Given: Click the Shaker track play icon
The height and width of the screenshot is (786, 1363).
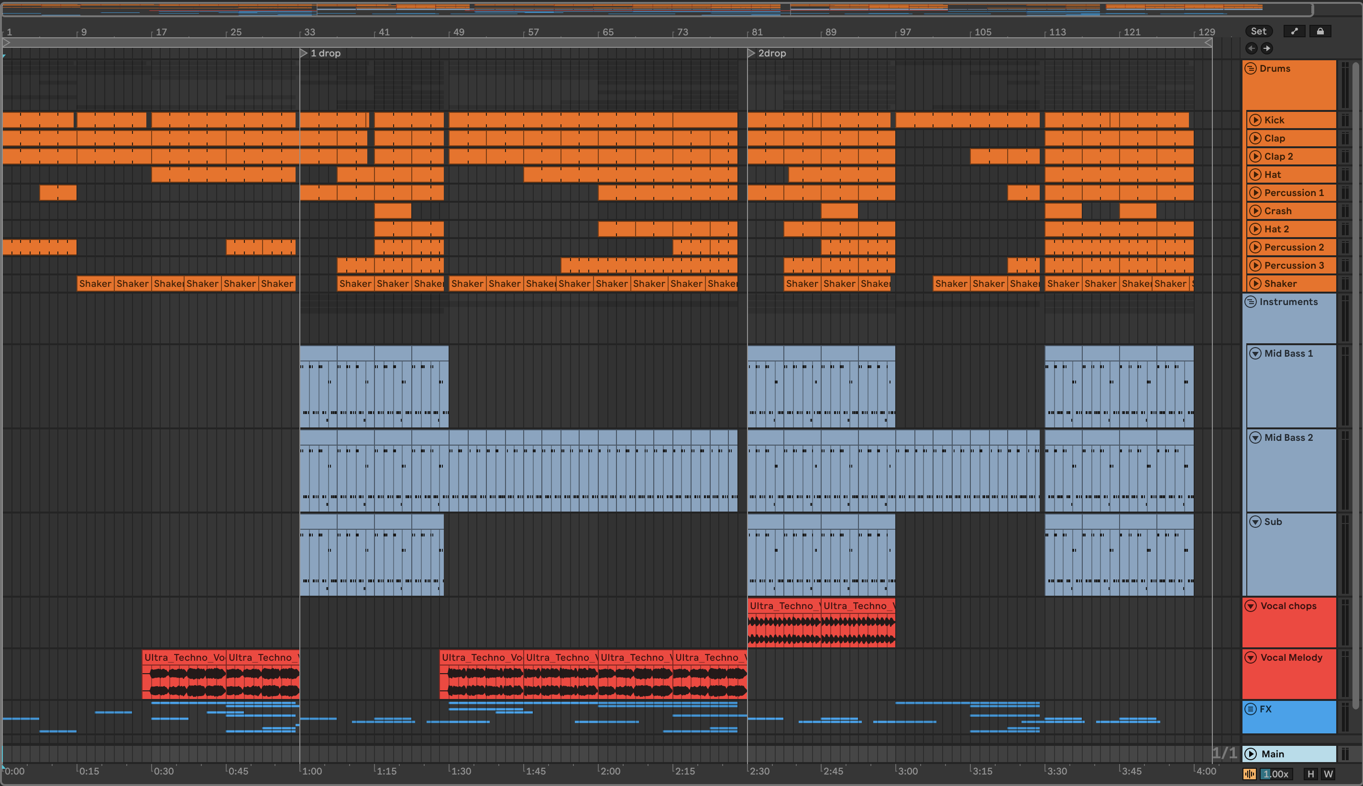Looking at the screenshot, I should click(1255, 284).
